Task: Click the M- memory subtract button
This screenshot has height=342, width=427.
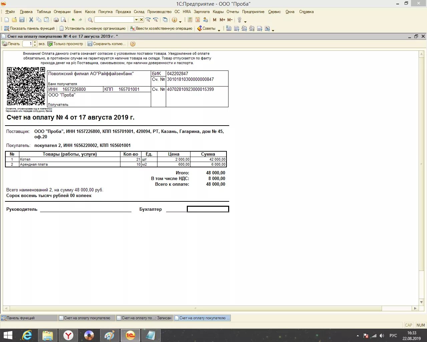Action: tap(230, 20)
